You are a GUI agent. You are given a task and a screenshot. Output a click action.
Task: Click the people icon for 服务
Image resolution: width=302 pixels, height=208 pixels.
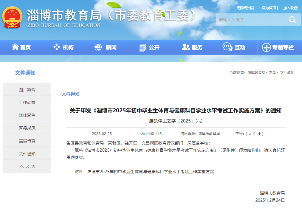click(x=185, y=47)
